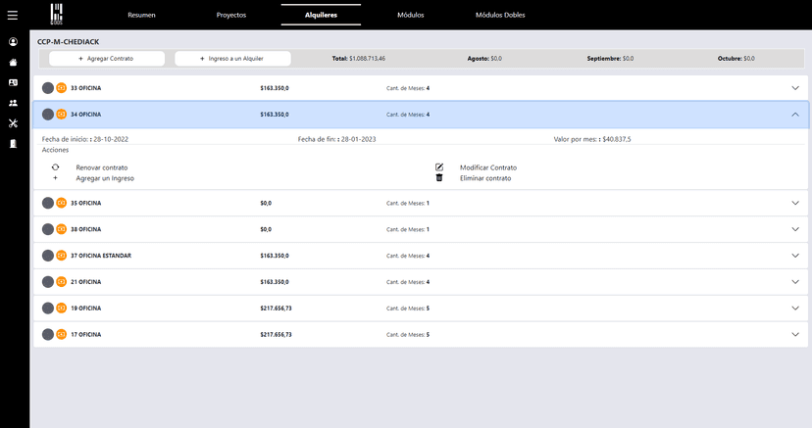This screenshot has width=812, height=428.
Task: Click the tools wrench sidebar icon
Action: [13, 123]
